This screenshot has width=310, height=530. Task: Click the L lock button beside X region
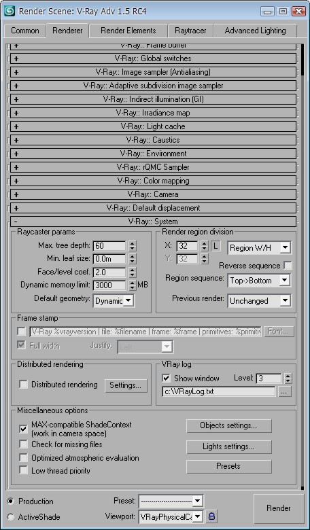(216, 246)
